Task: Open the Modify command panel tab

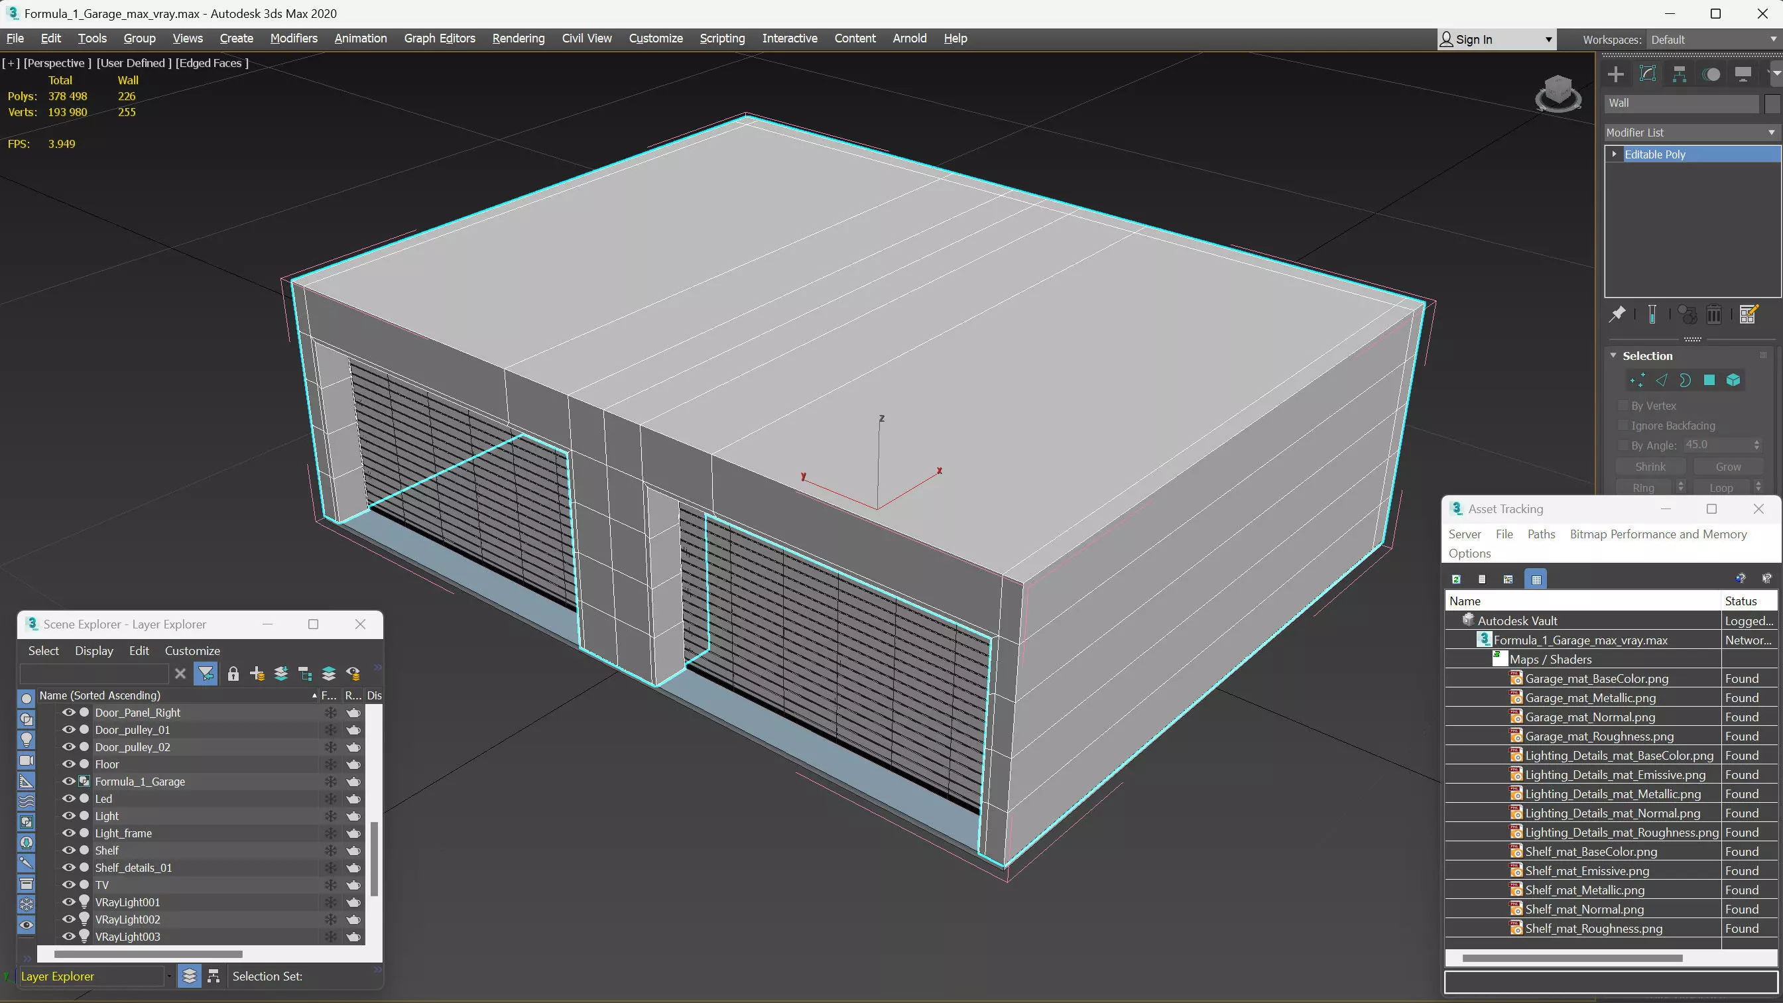Action: [x=1647, y=74]
